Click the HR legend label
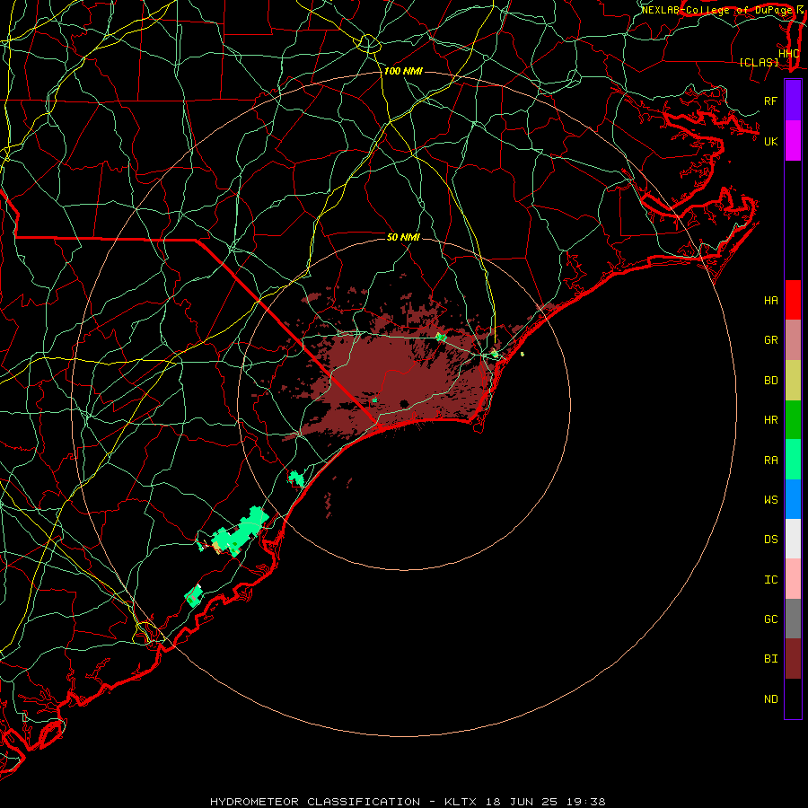This screenshot has height=808, width=808. coord(770,420)
